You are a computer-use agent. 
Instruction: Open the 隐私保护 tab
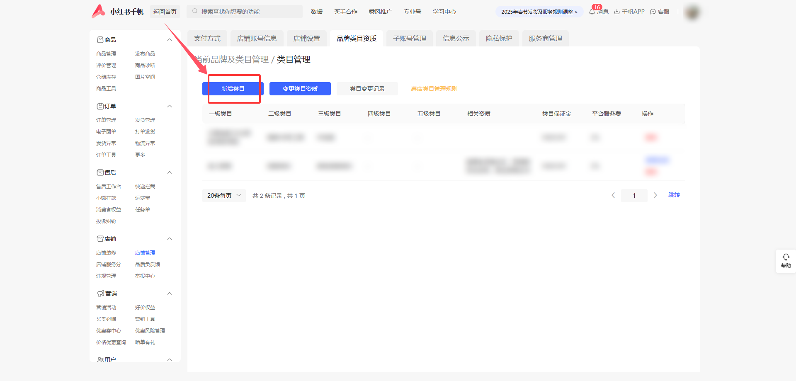(x=499, y=39)
